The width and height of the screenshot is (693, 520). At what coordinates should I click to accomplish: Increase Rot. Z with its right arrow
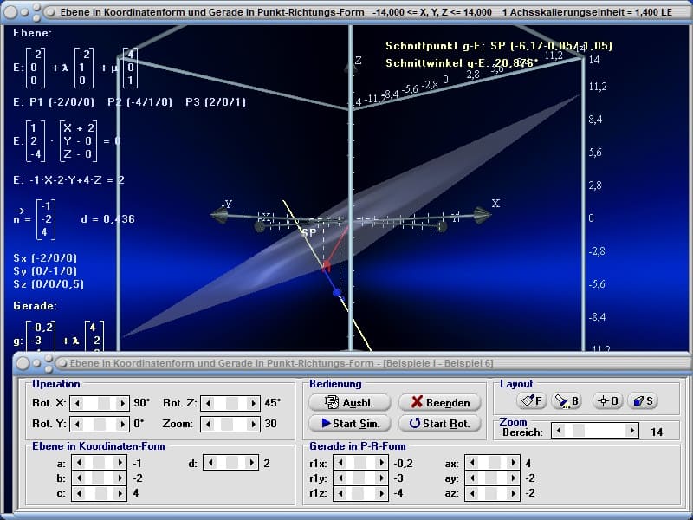(x=253, y=403)
